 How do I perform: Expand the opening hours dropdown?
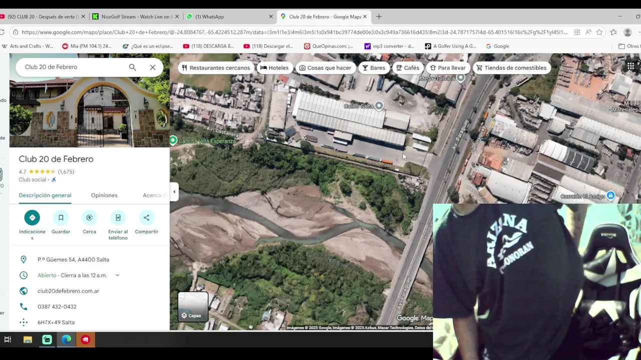pyautogui.click(x=117, y=275)
